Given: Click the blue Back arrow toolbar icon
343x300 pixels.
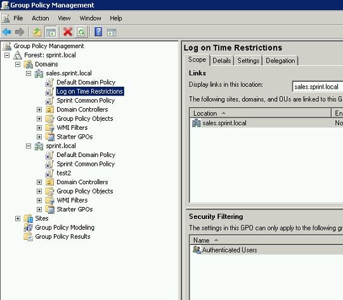Looking at the screenshot, I should [7, 32].
